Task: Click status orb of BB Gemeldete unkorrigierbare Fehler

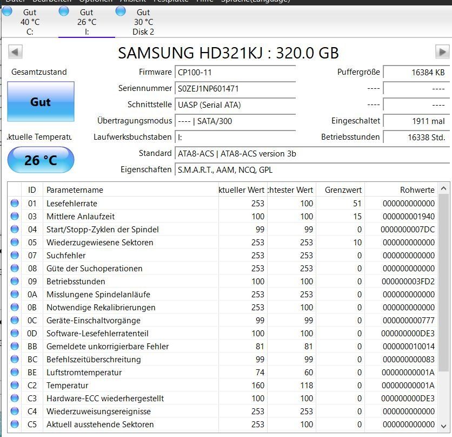Action: point(15,346)
